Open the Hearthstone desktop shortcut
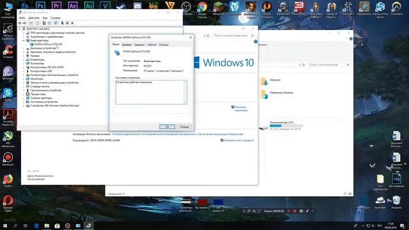The image size is (409, 230). pyautogui.click(x=364, y=8)
